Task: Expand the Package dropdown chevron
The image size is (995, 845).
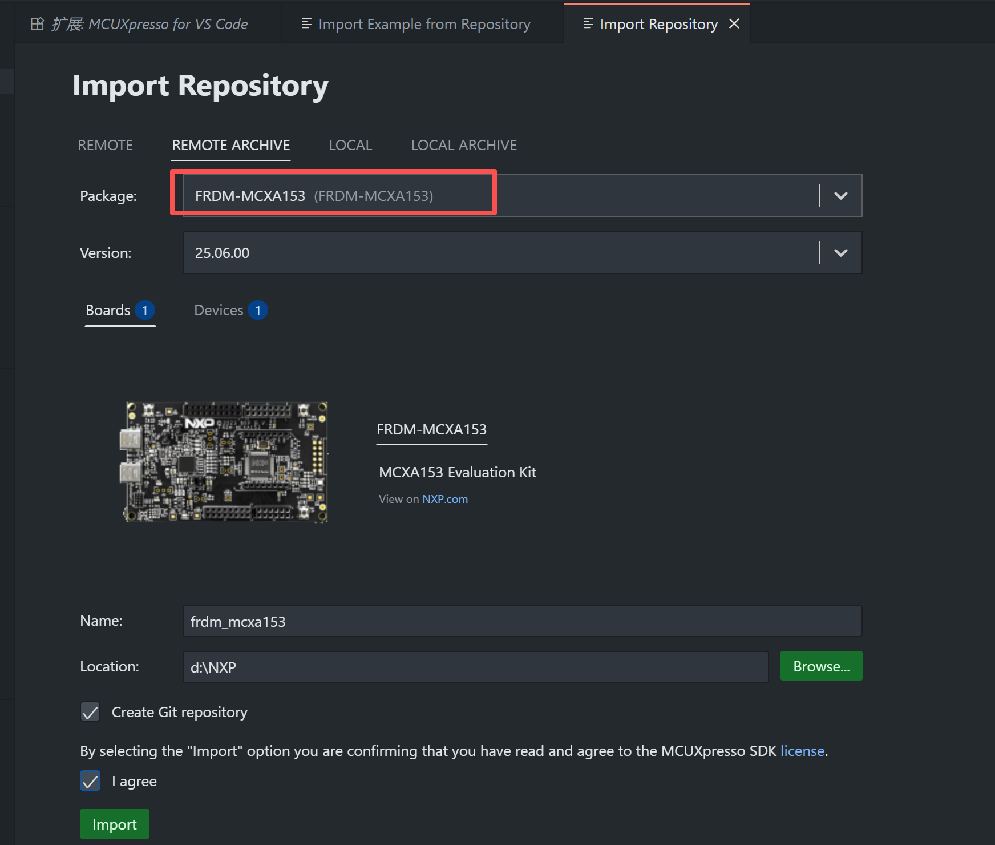Action: [x=840, y=195]
